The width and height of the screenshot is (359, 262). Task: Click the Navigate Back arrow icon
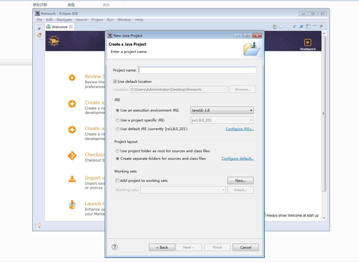(281, 26)
